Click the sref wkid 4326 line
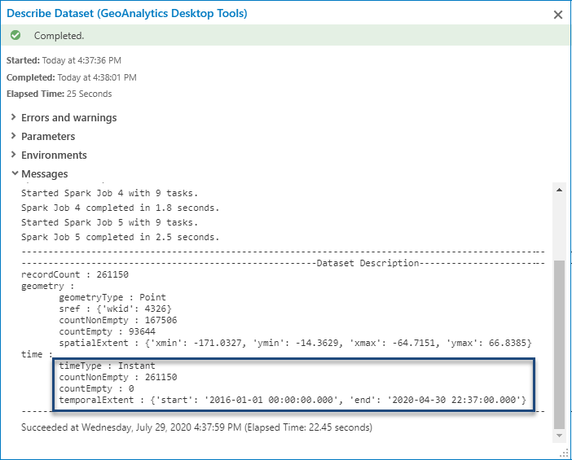The image size is (572, 460). pos(115,309)
